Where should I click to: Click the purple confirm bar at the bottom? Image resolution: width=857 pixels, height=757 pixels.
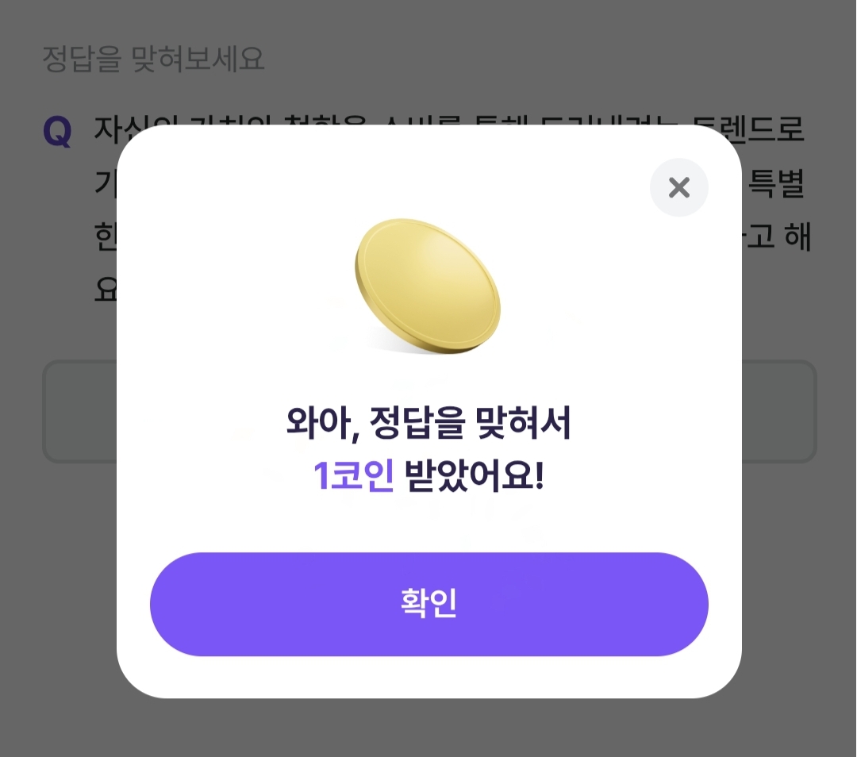(428, 604)
